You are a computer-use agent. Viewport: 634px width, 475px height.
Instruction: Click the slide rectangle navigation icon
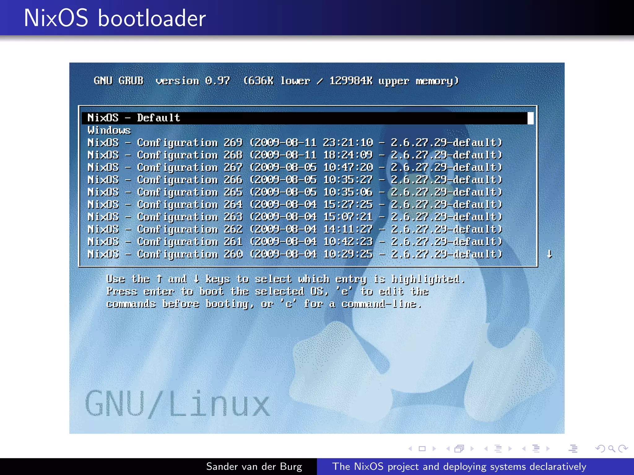click(x=422, y=448)
